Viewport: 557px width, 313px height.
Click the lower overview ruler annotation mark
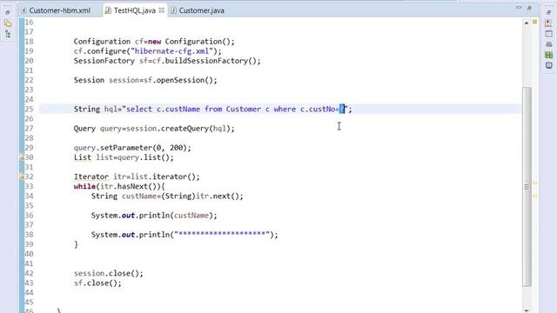535,196
